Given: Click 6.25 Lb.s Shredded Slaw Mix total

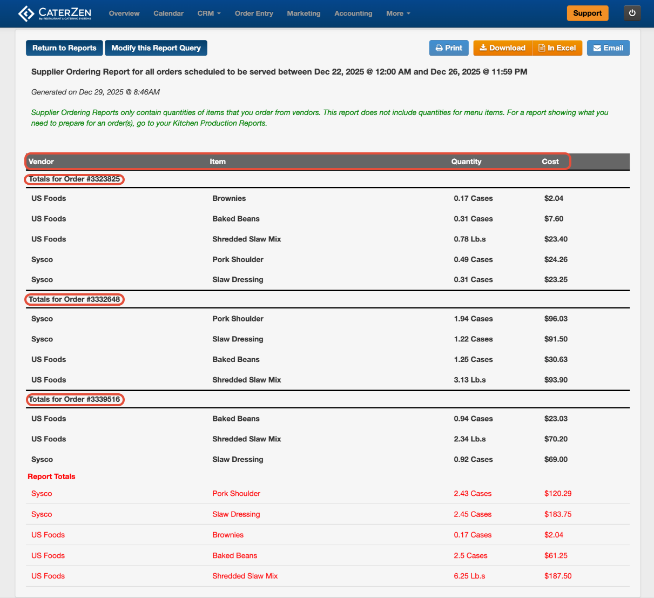Looking at the screenshot, I should click(x=469, y=576).
